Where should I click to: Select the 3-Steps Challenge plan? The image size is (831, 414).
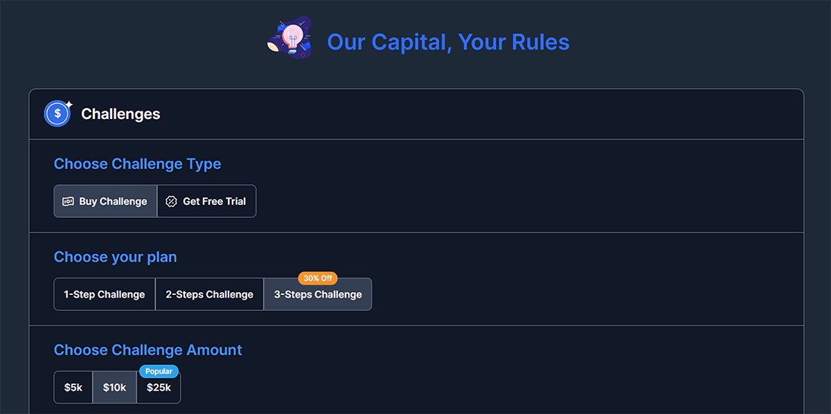coord(318,295)
